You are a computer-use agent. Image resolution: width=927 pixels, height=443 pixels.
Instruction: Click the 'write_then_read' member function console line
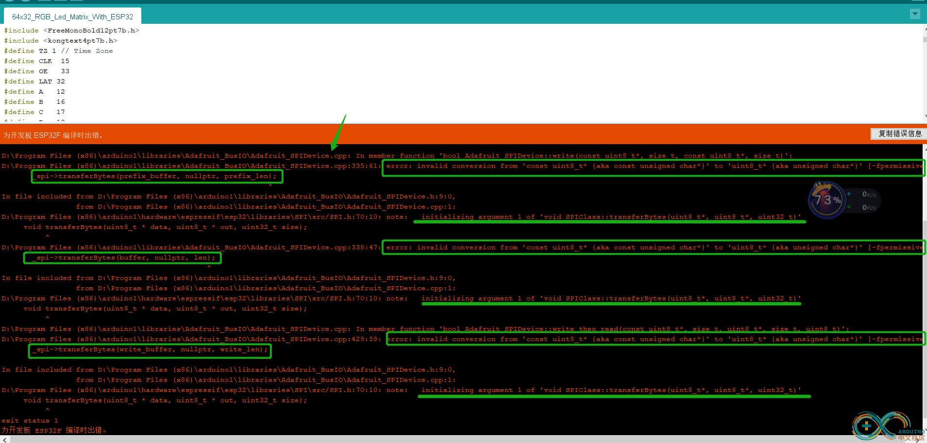pyautogui.click(x=426, y=329)
